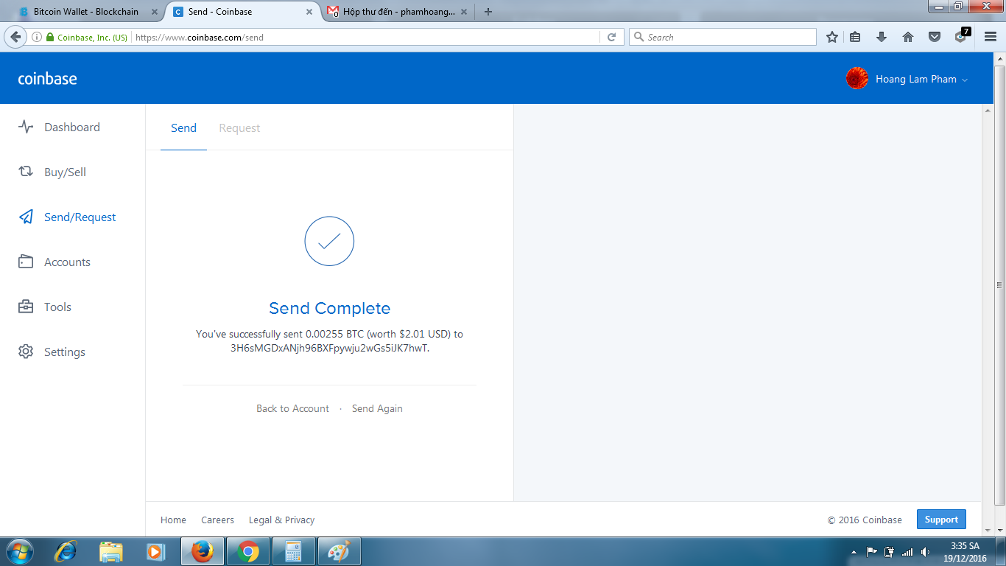This screenshot has height=566, width=1006.
Task: Open a new tab with the plus button
Action: 488,12
